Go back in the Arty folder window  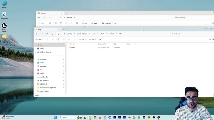point(37,34)
